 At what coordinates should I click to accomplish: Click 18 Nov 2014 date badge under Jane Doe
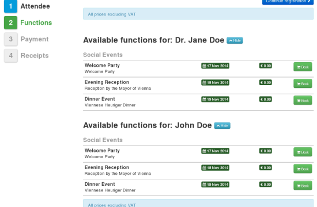click(x=216, y=83)
